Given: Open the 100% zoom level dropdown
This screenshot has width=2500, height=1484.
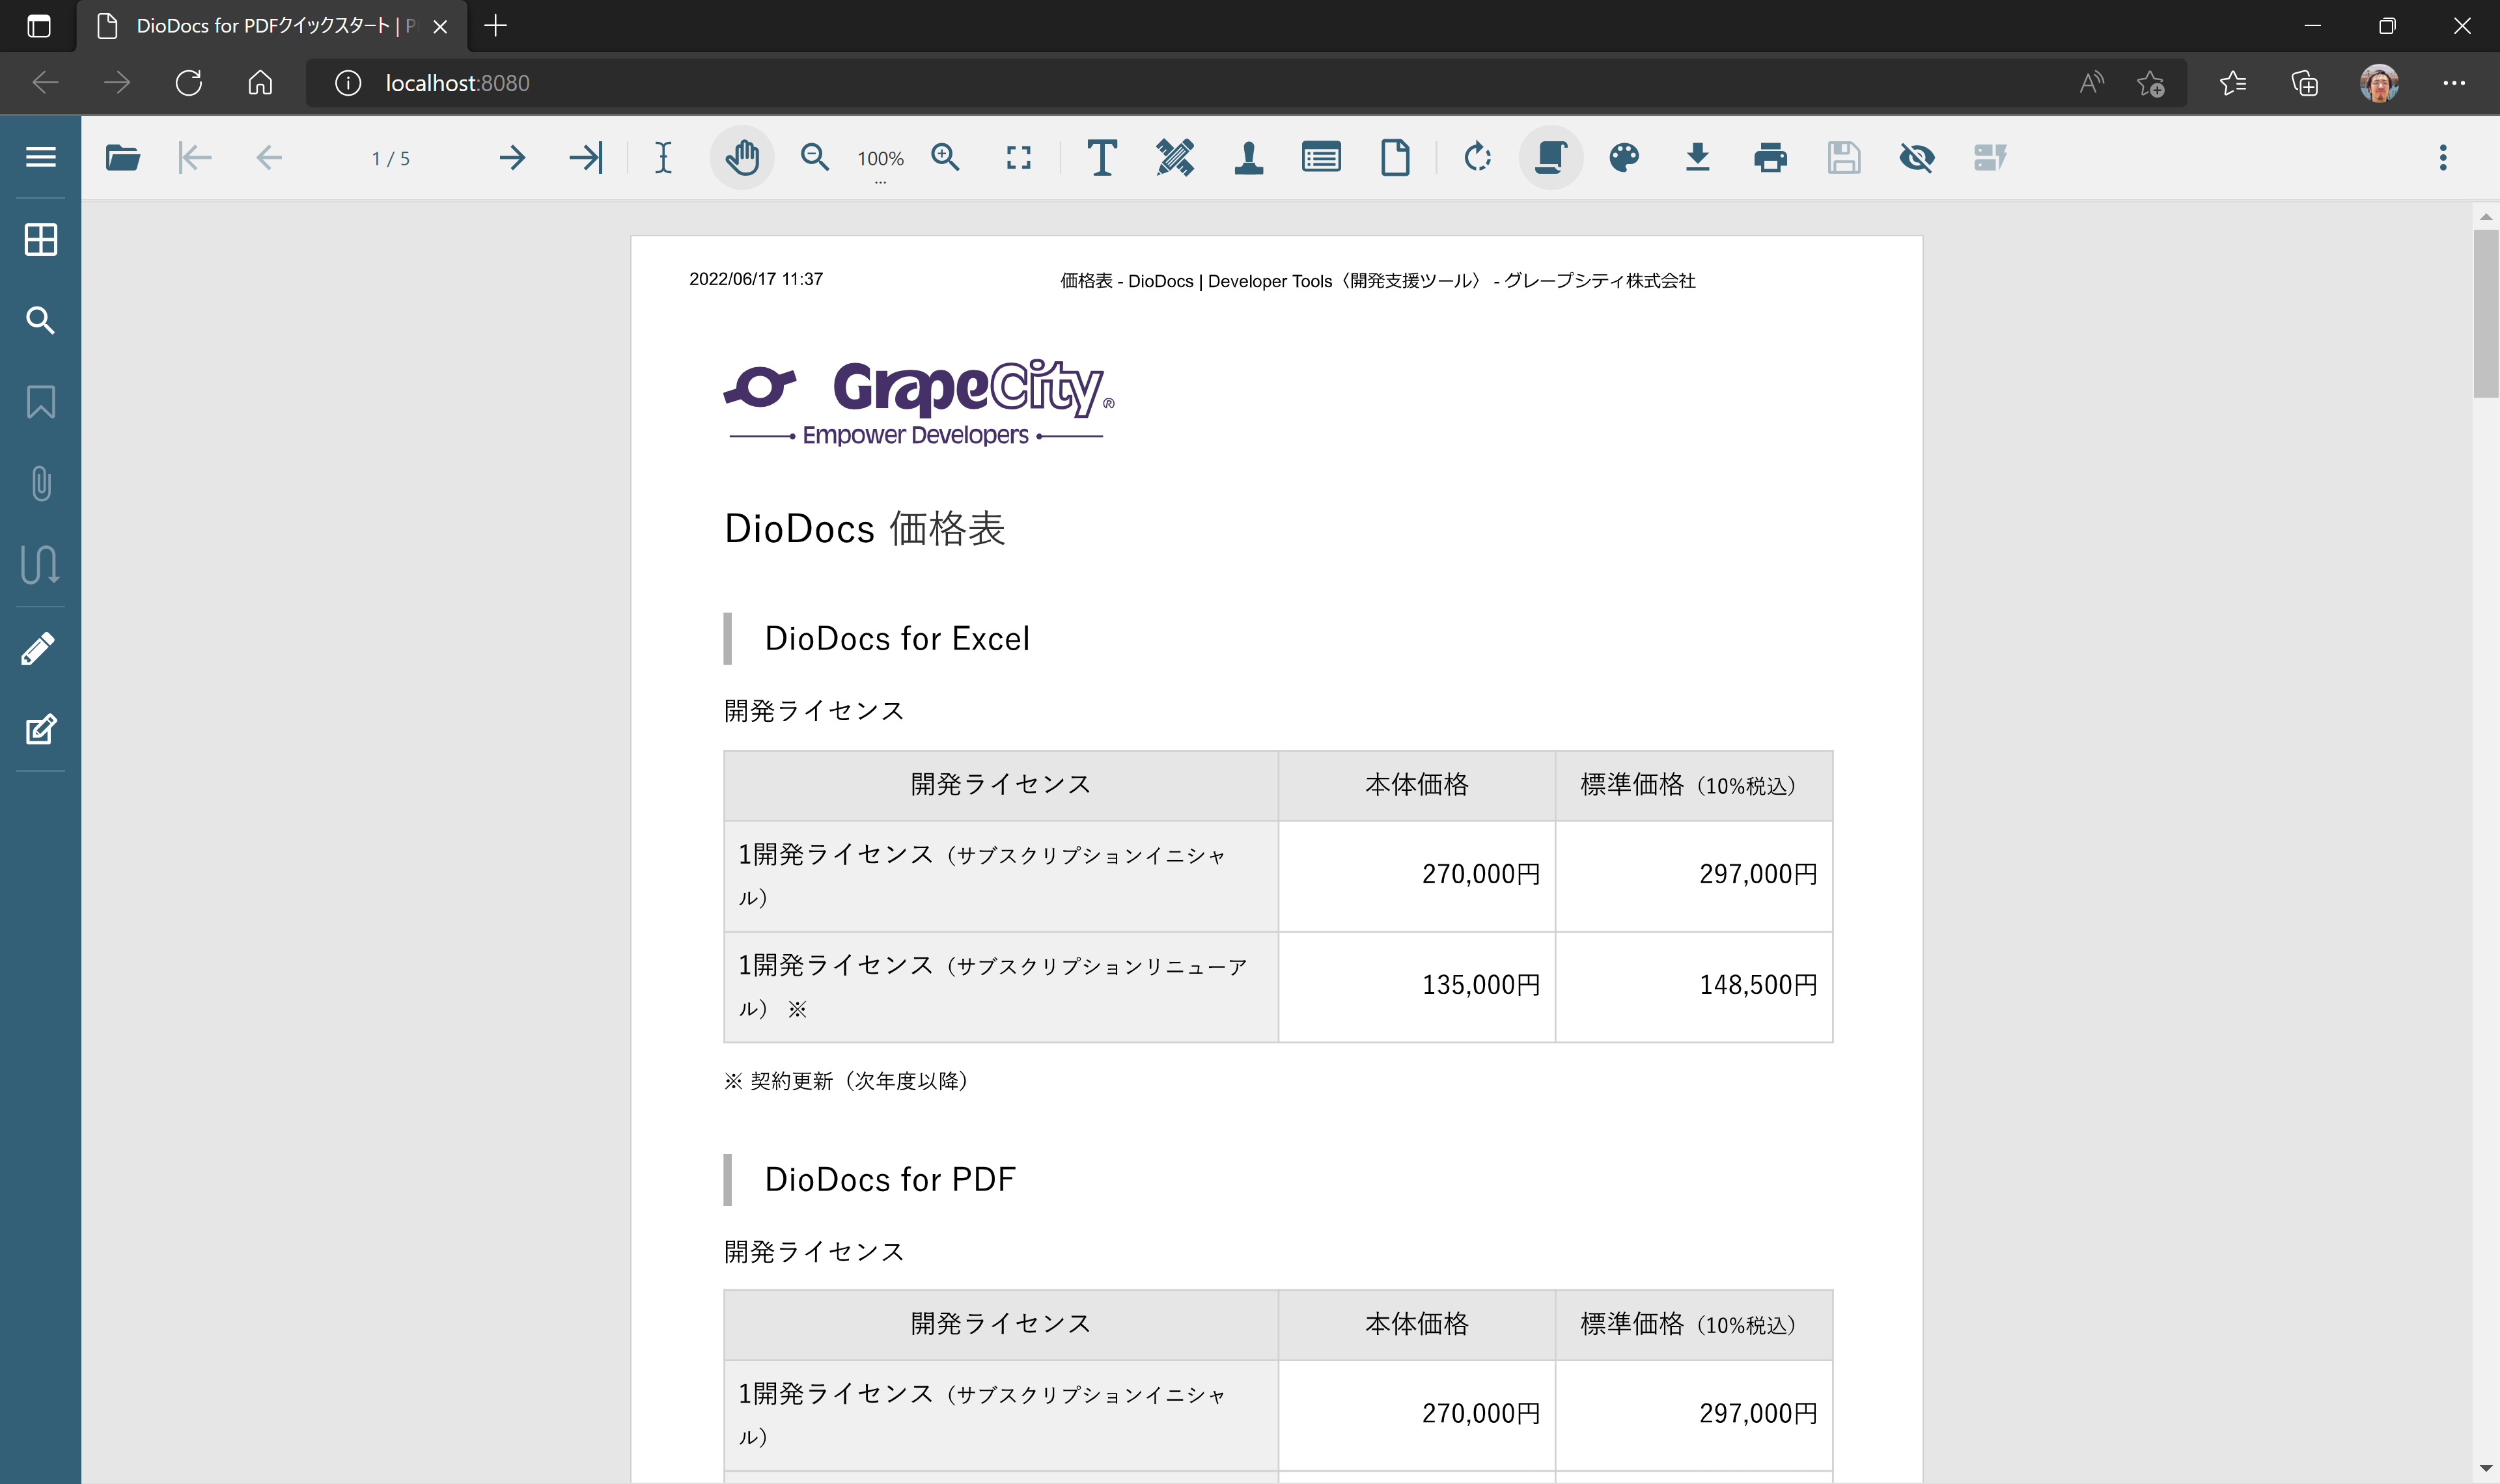Looking at the screenshot, I should click(880, 160).
